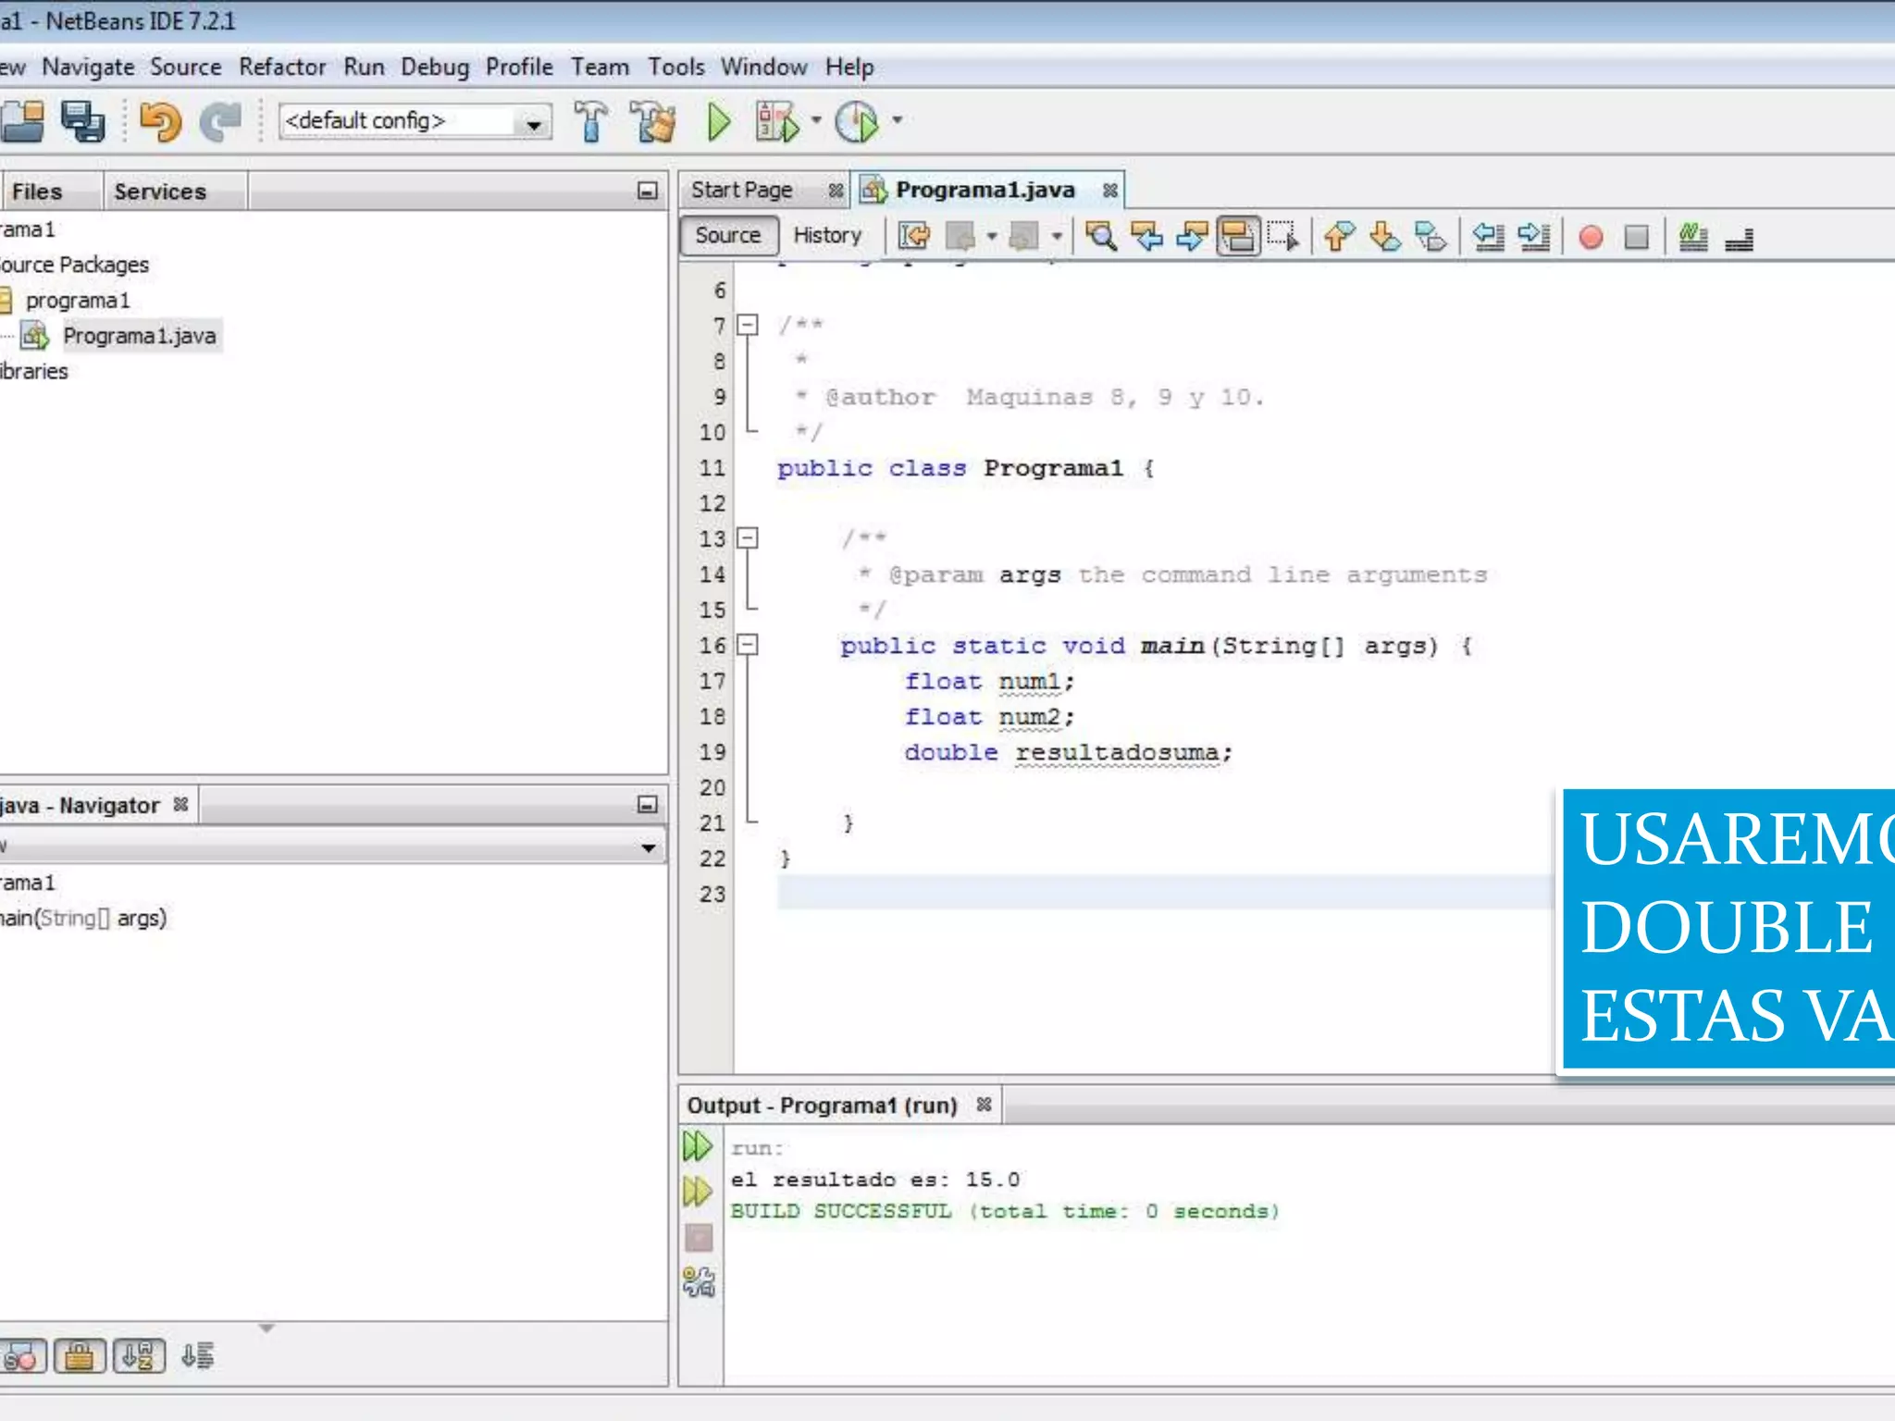The height and width of the screenshot is (1421, 1895).
Task: Click Clean and Build Project icon
Action: (653, 121)
